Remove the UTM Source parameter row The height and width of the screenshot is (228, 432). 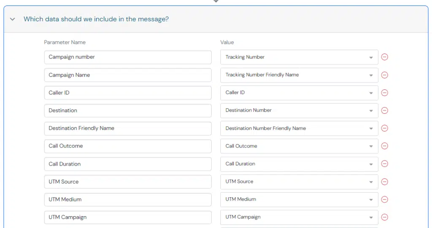click(385, 182)
